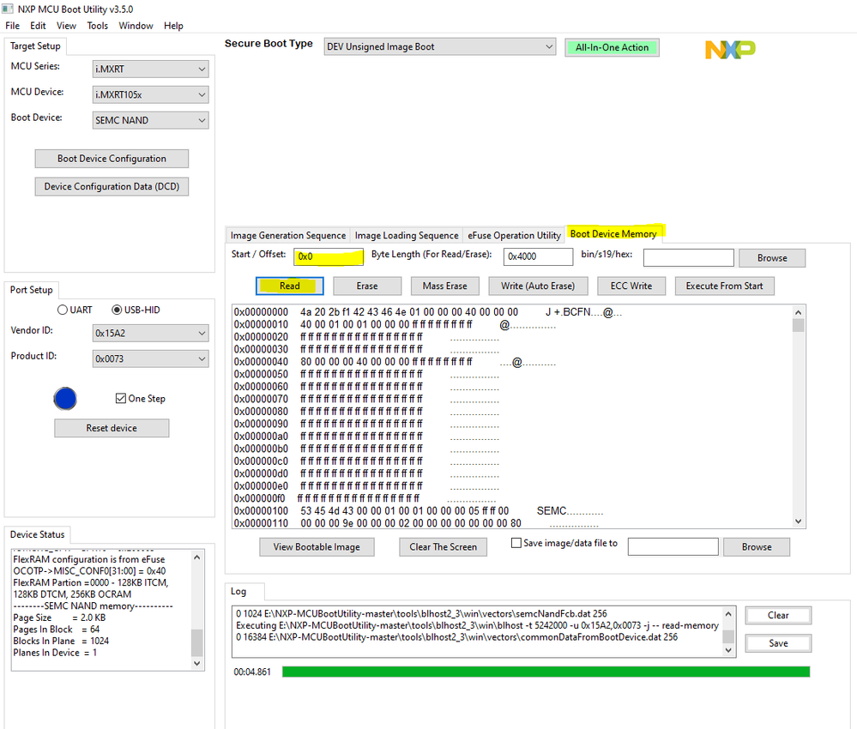Click 'Blocks In Plane = 1024' status line
Image resolution: width=857 pixels, height=729 pixels.
[x=61, y=641]
